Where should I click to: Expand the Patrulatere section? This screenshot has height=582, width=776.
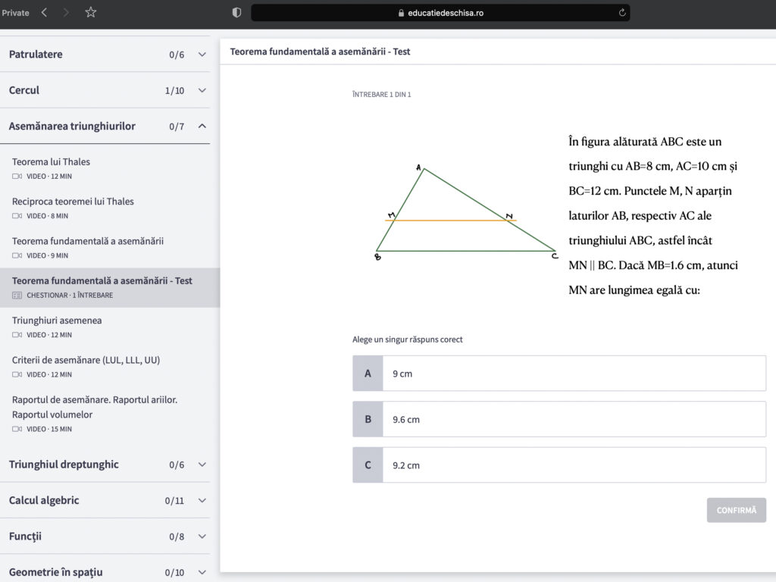pos(202,55)
